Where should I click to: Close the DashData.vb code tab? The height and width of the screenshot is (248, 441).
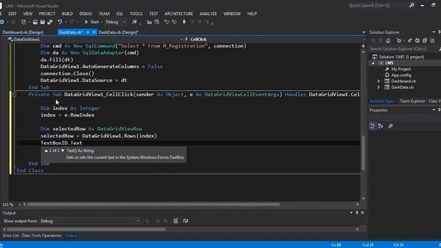pos(94,32)
